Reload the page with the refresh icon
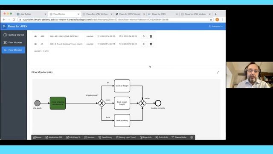The height and width of the screenshot is (154, 273). (14, 20)
